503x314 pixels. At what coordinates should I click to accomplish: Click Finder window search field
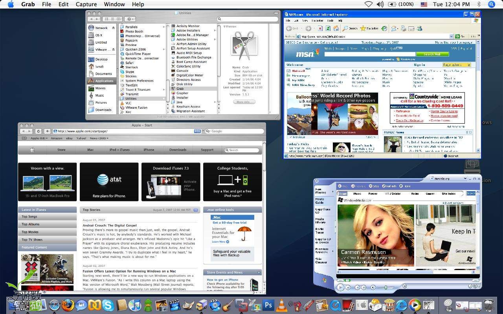tap(247, 19)
